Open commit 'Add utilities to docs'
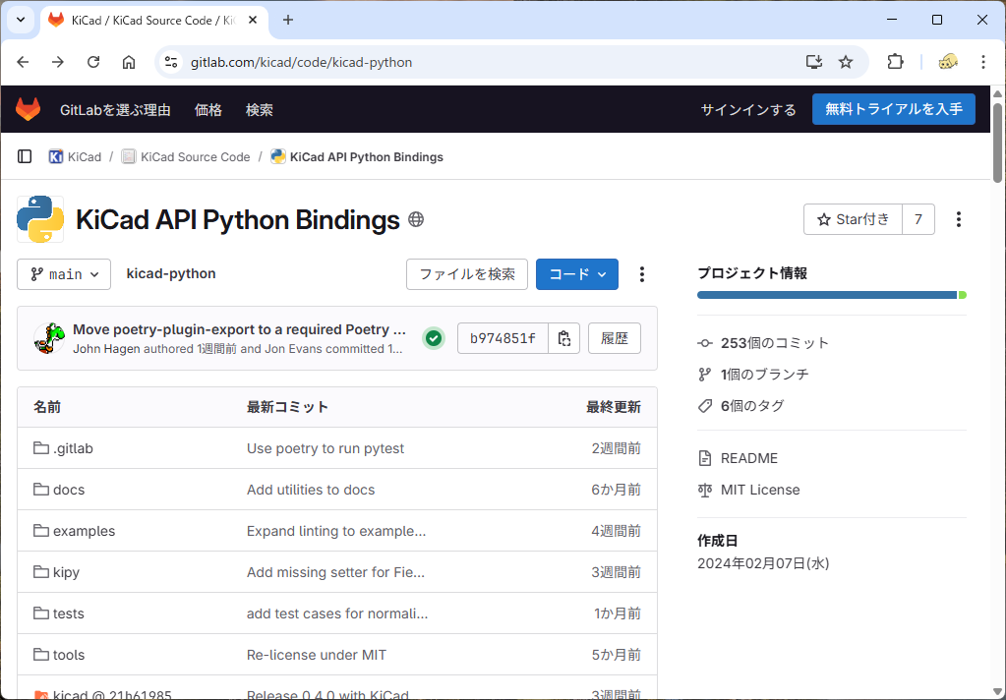 311,490
